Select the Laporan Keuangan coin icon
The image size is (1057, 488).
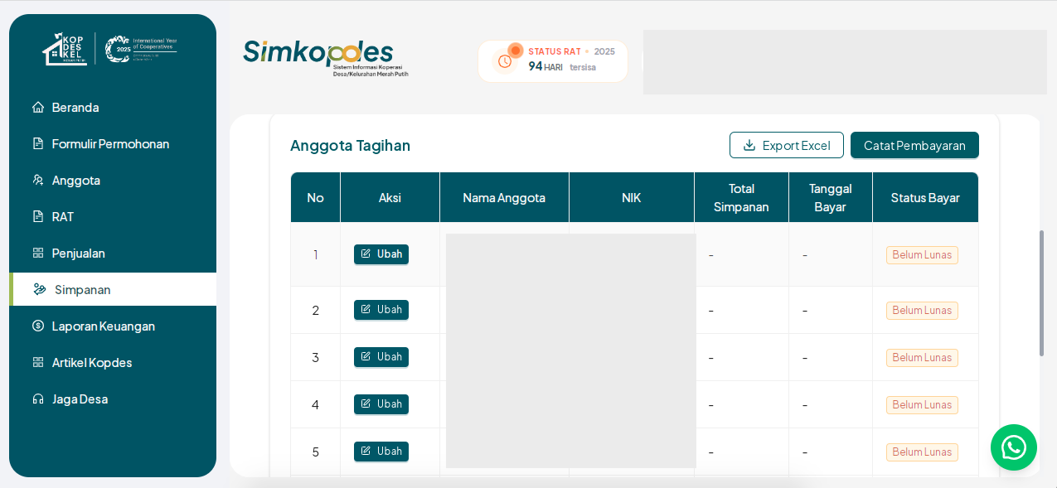coord(37,326)
